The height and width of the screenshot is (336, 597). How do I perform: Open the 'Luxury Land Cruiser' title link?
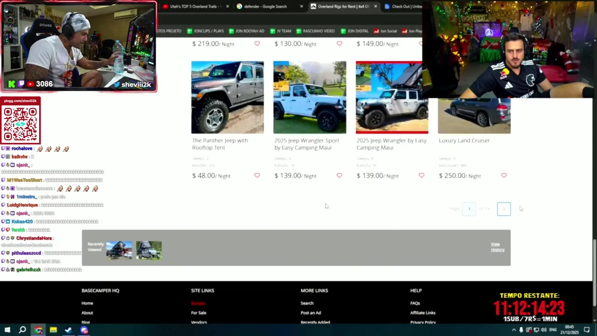pos(464,140)
